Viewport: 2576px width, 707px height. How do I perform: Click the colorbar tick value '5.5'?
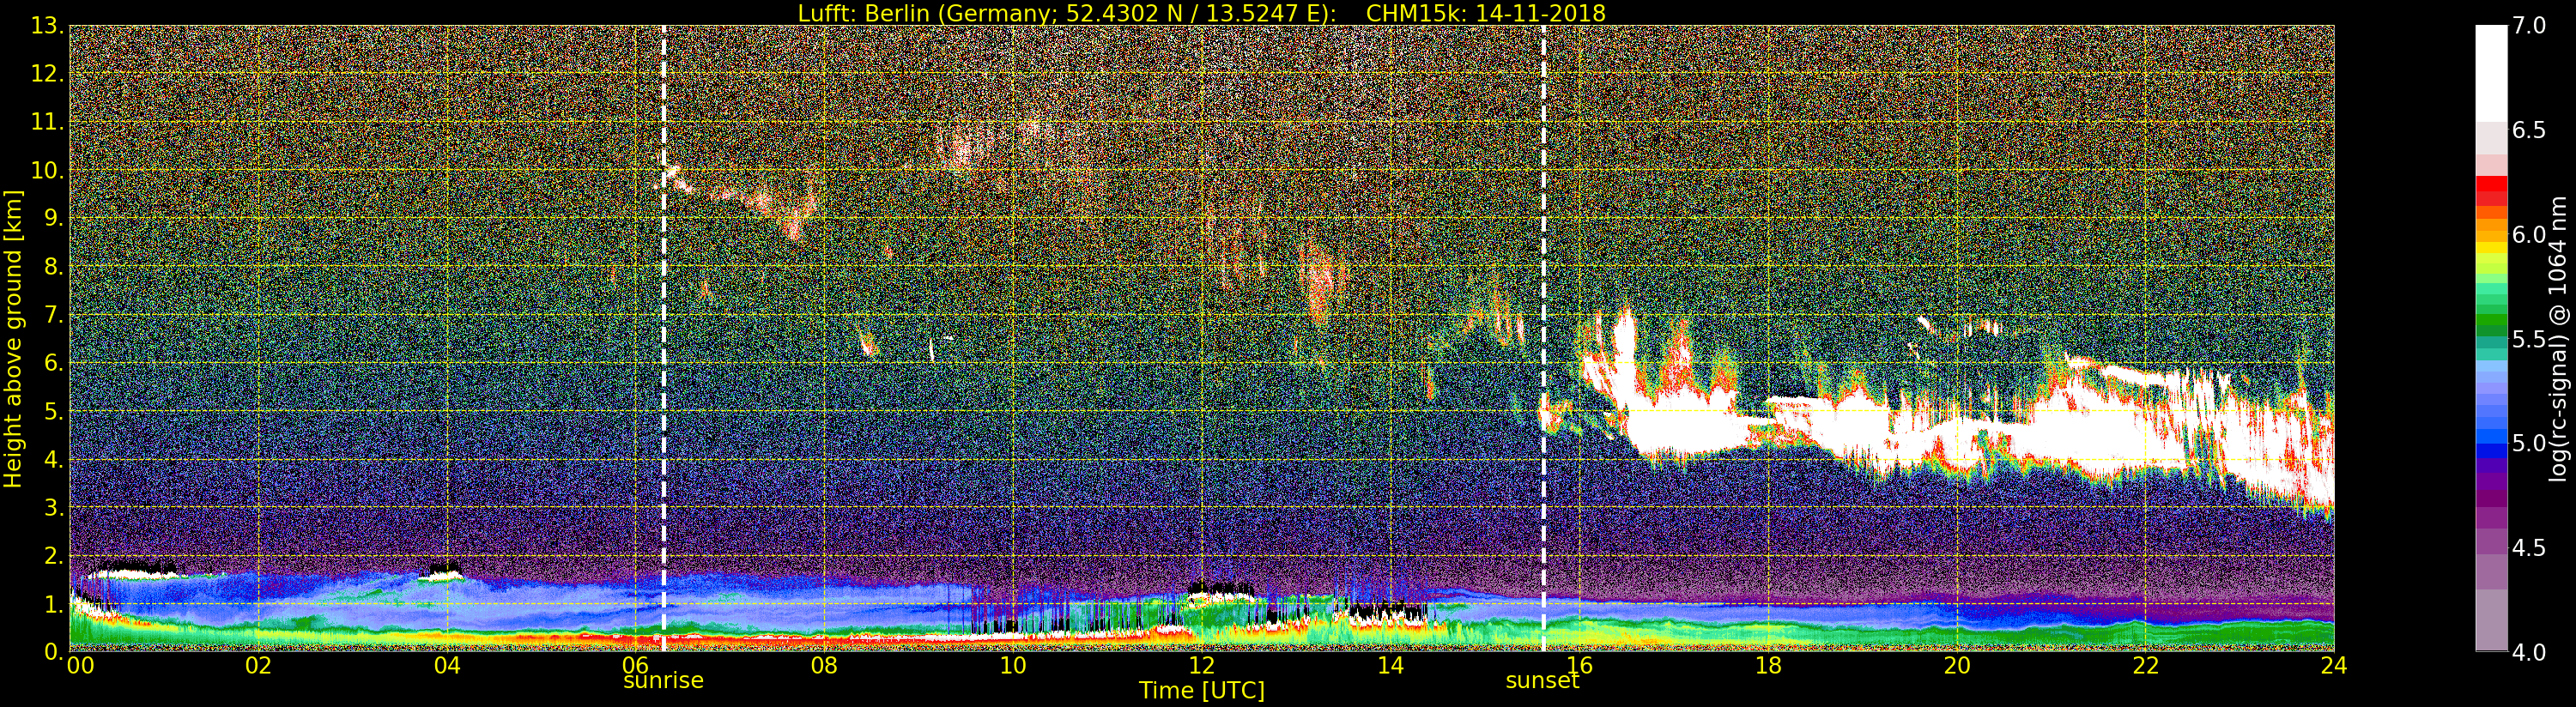coord(2529,339)
